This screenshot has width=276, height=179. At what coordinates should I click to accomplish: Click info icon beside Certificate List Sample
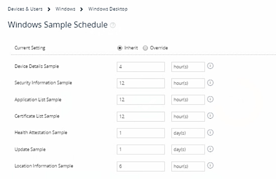pyautogui.click(x=210, y=116)
